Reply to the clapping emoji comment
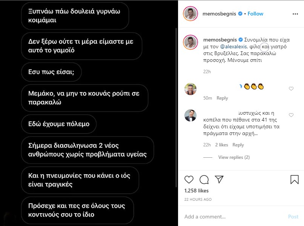 tap(222, 98)
